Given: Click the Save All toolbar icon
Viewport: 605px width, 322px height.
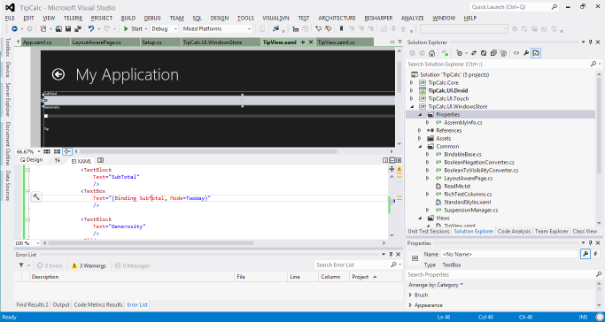Looking at the screenshot, I should (78, 28).
